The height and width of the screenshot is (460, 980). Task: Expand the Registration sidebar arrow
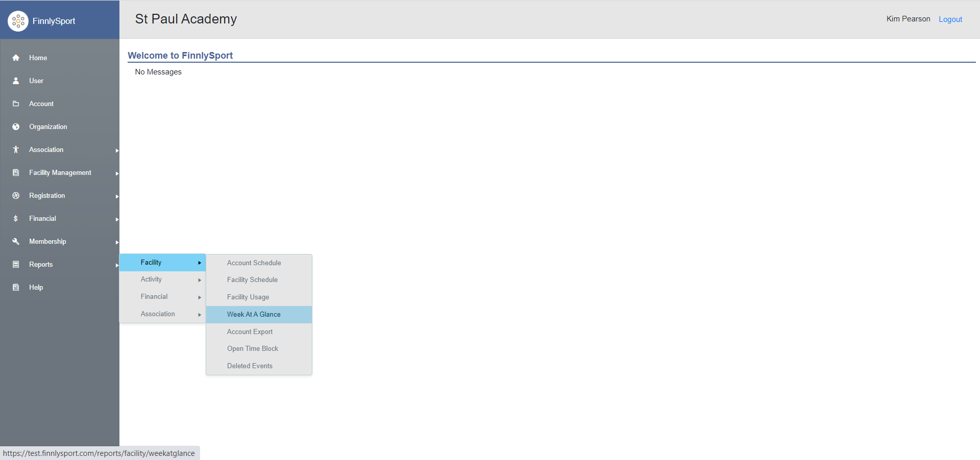[x=117, y=196]
